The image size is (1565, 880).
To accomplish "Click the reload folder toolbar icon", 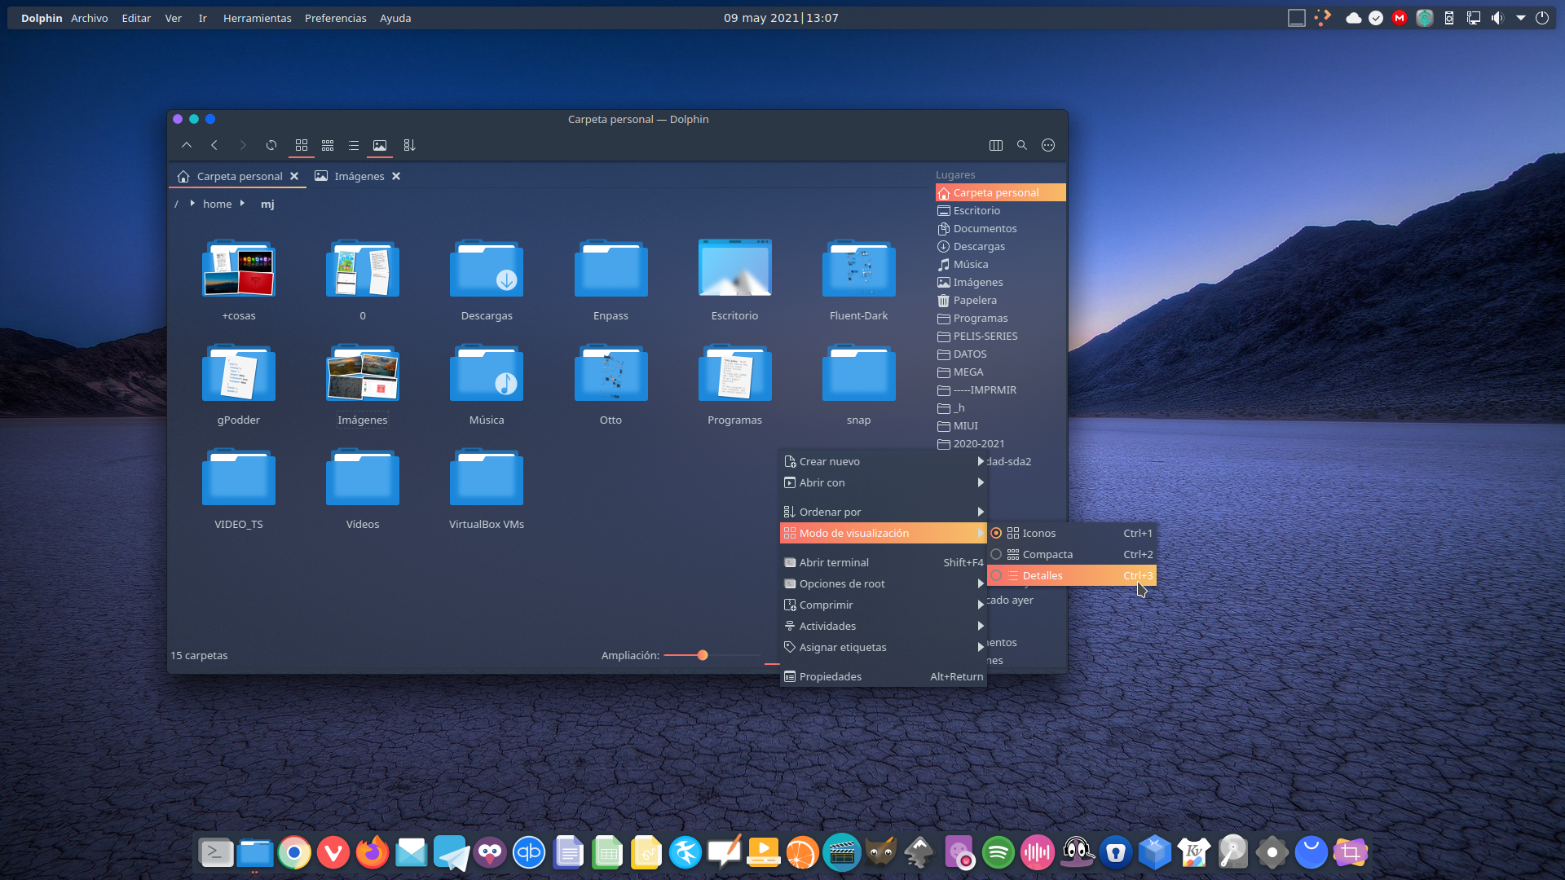I will (x=271, y=145).
